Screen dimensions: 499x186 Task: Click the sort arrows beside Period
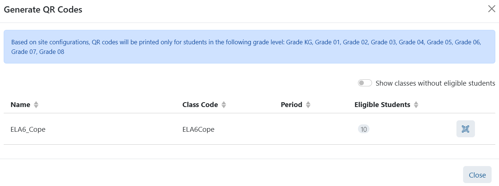[308, 105]
